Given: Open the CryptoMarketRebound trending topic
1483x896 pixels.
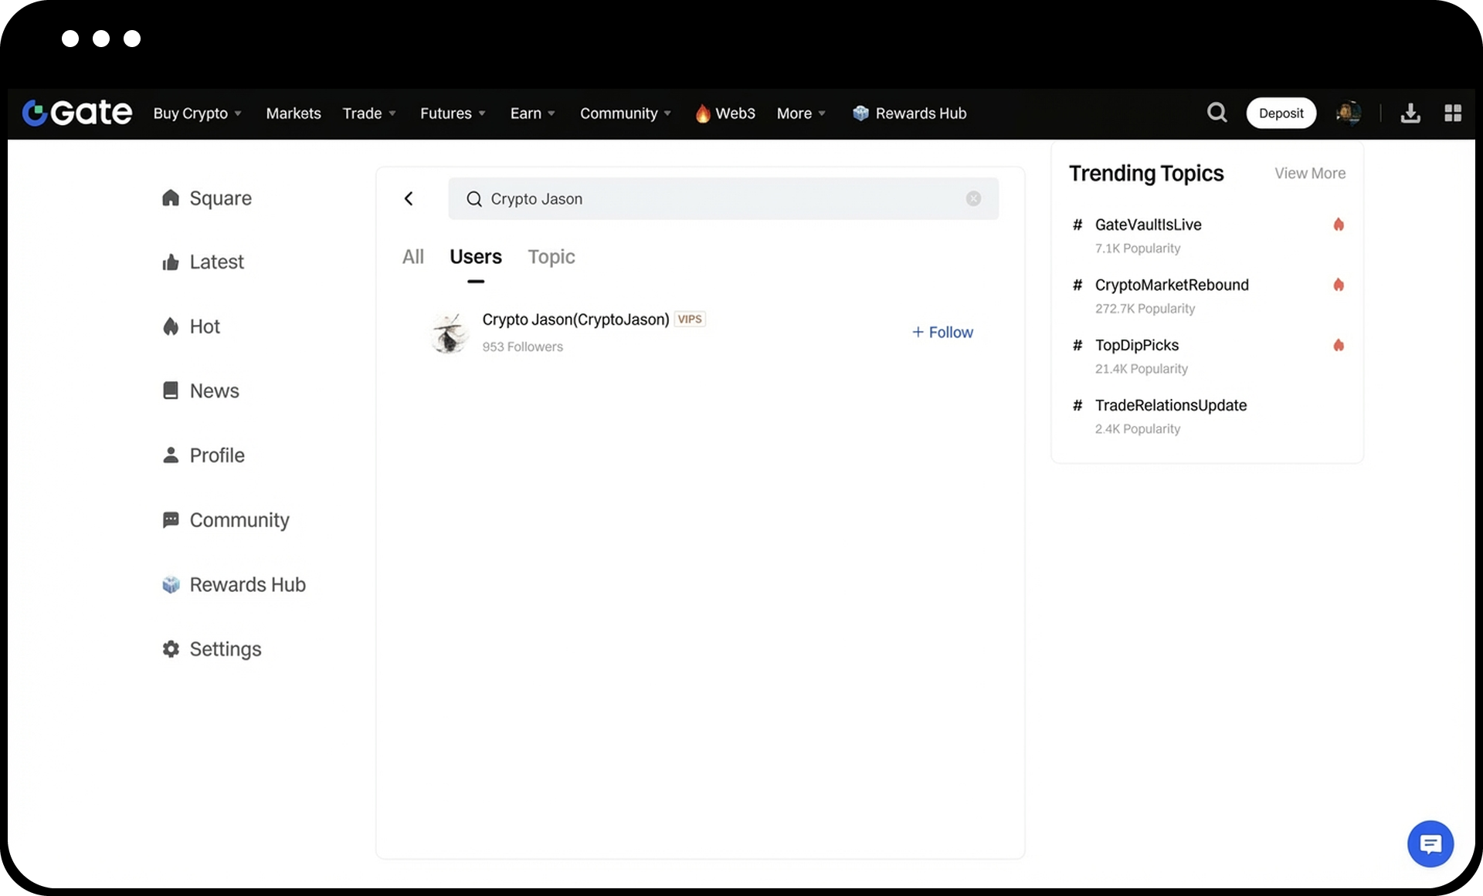Looking at the screenshot, I should 1171,285.
